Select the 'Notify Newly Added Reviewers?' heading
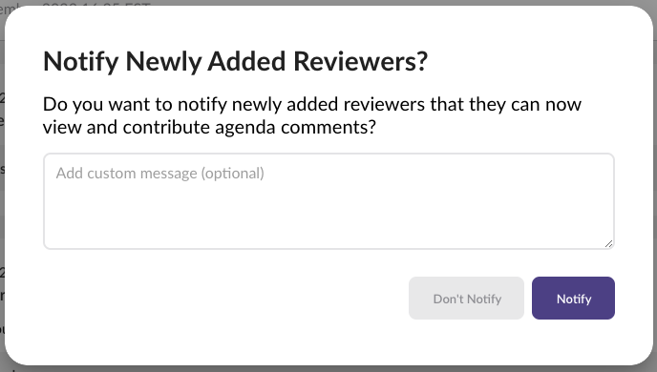Viewport: 657px width, 372px height. 236,61
